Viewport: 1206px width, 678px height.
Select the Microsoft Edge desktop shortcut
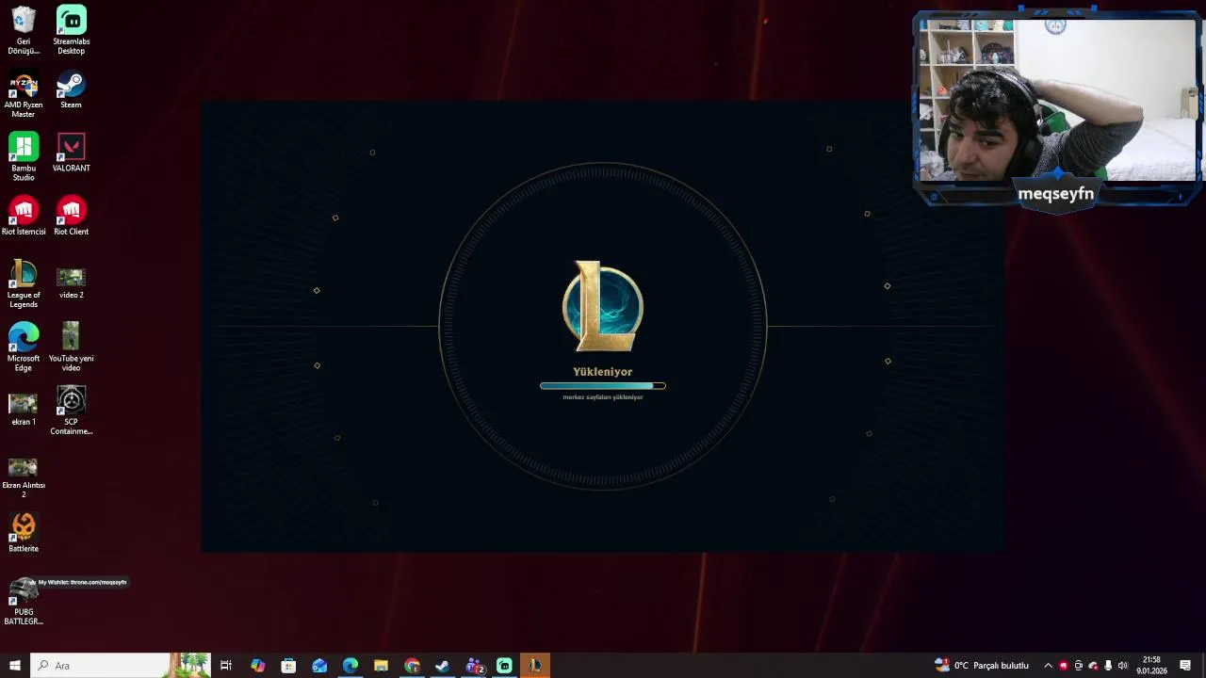[24, 347]
